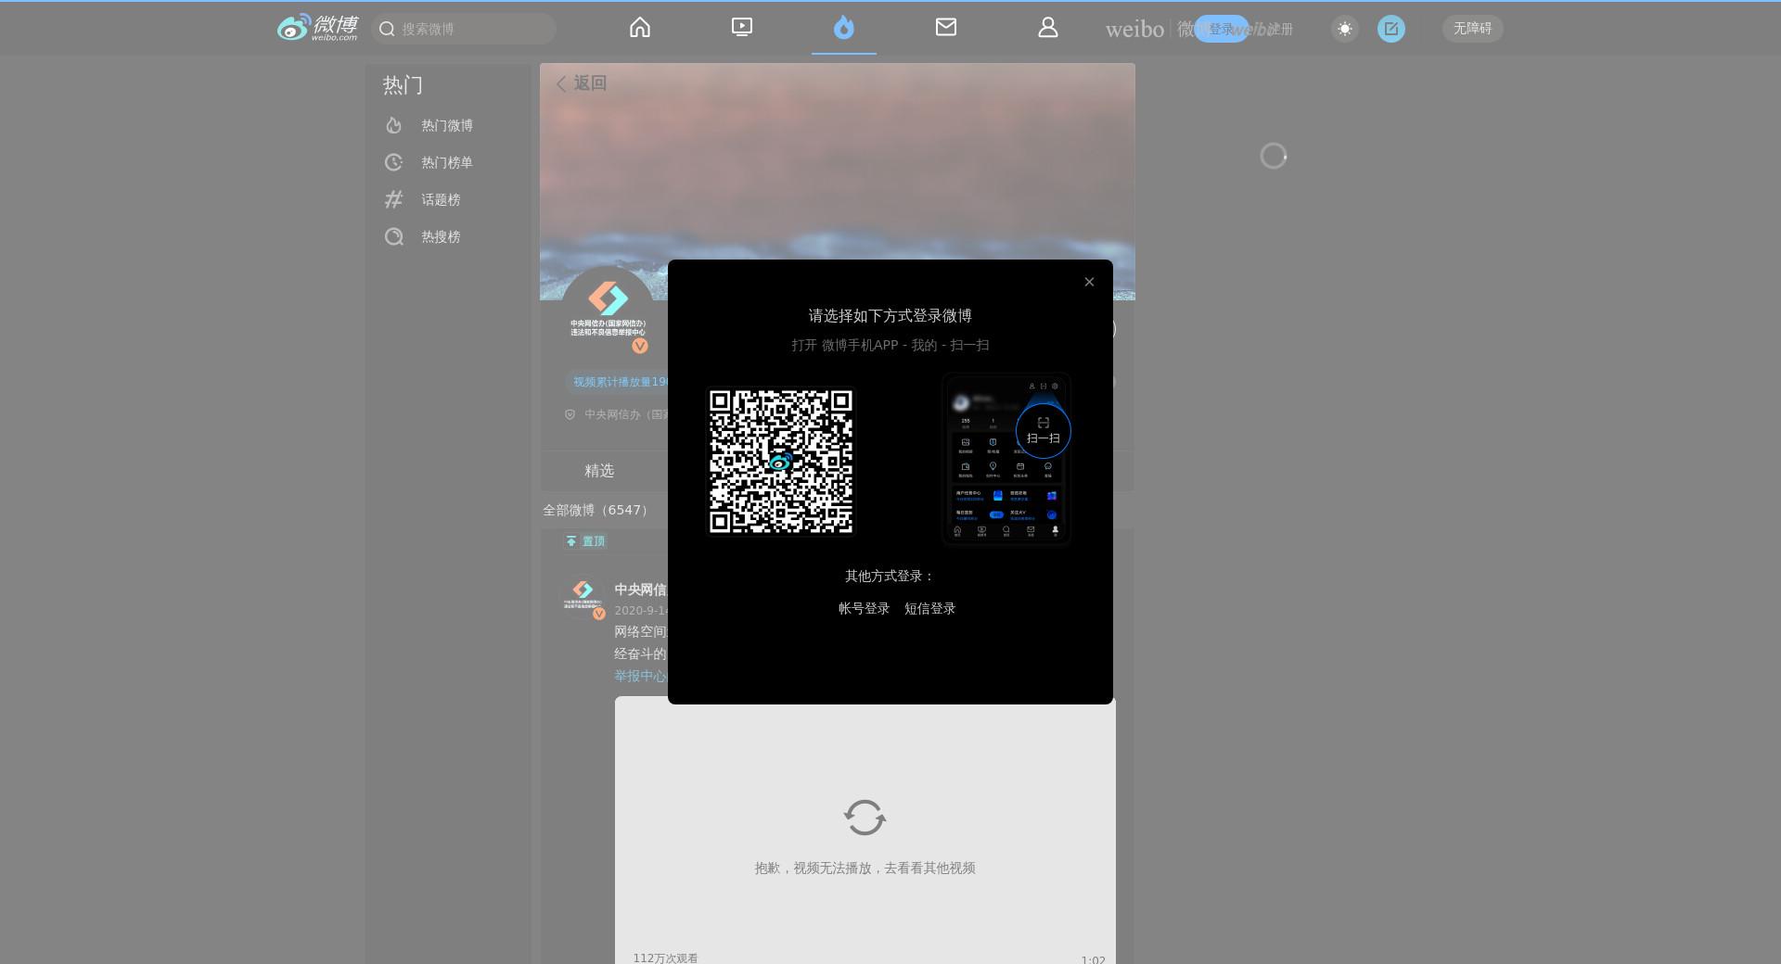Click the profile avatar image

click(608, 313)
